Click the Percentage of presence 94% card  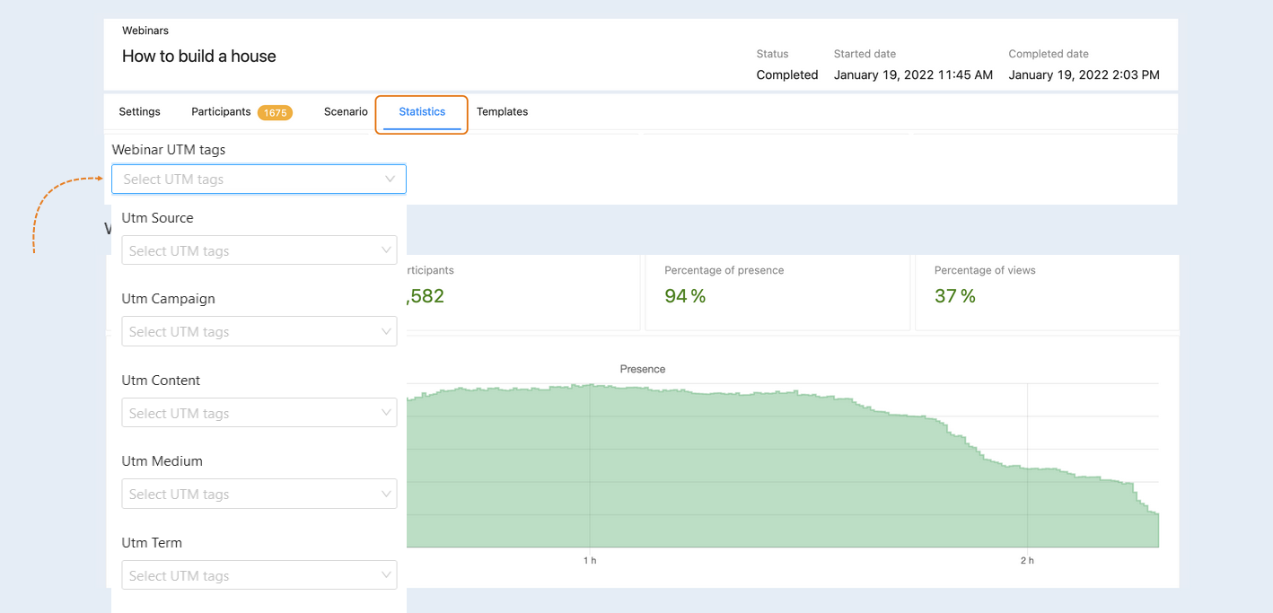[x=777, y=293]
